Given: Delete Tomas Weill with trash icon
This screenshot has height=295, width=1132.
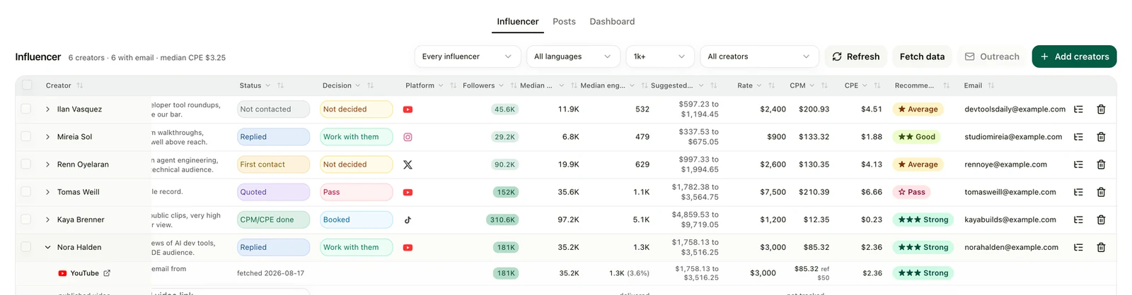Looking at the screenshot, I should [x=1101, y=192].
